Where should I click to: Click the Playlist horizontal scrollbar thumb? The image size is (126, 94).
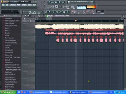click(x=49, y=19)
